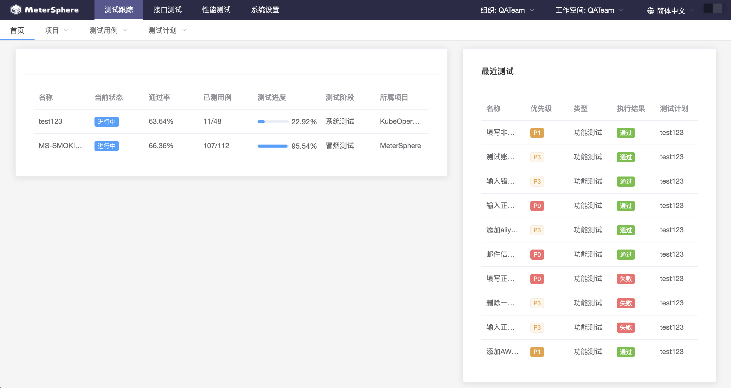The image size is (731, 388).
Task: Click the globe language icon
Action: click(x=650, y=11)
